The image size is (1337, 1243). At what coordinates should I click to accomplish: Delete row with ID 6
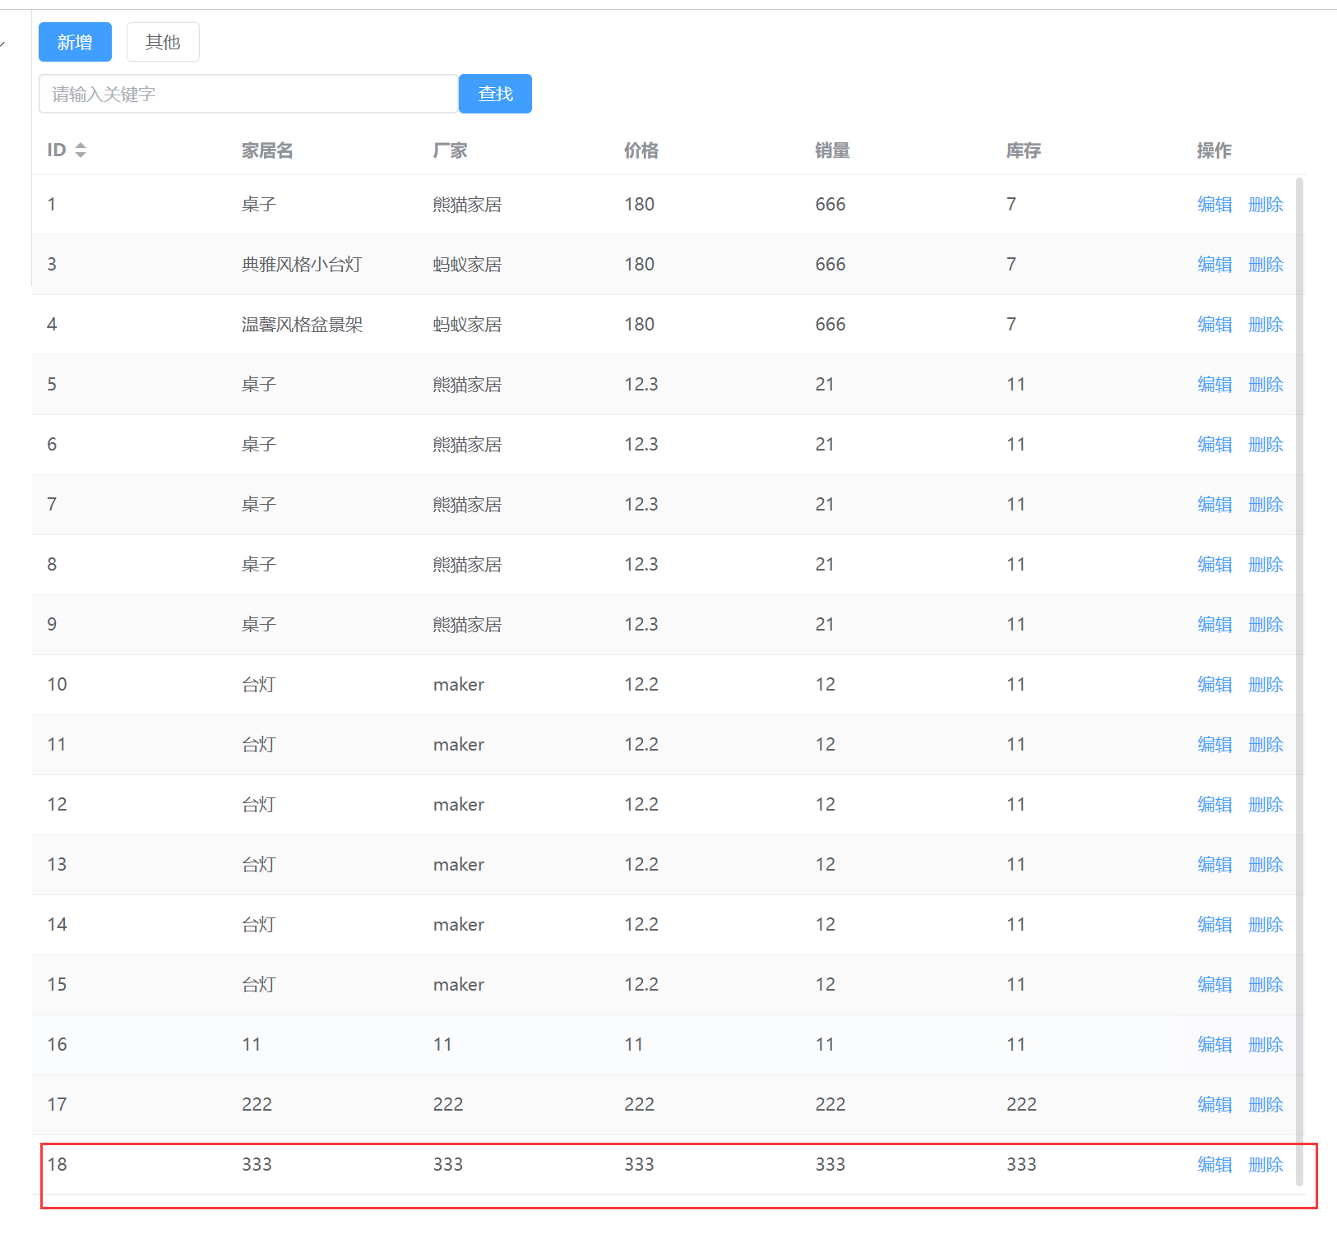tap(1265, 445)
